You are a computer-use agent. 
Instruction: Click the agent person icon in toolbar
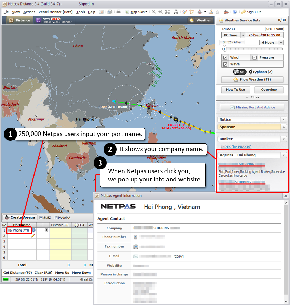coord(211,12)
